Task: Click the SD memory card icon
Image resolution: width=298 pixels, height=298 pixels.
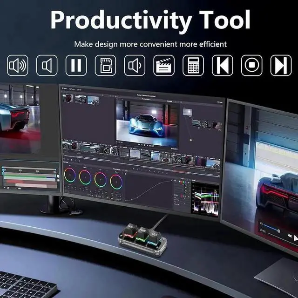Action: pyautogui.click(x=106, y=66)
